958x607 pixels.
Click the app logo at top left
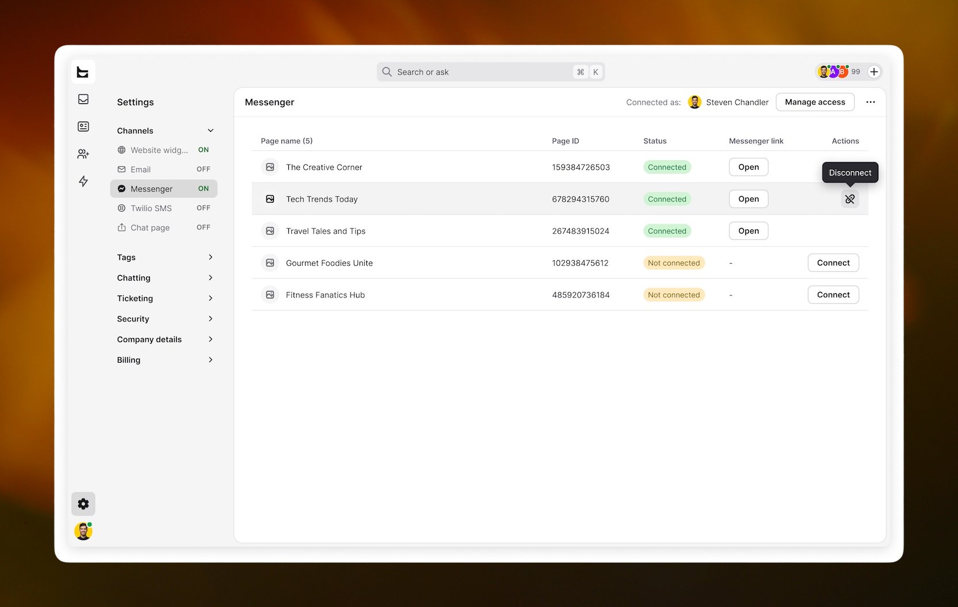83,72
